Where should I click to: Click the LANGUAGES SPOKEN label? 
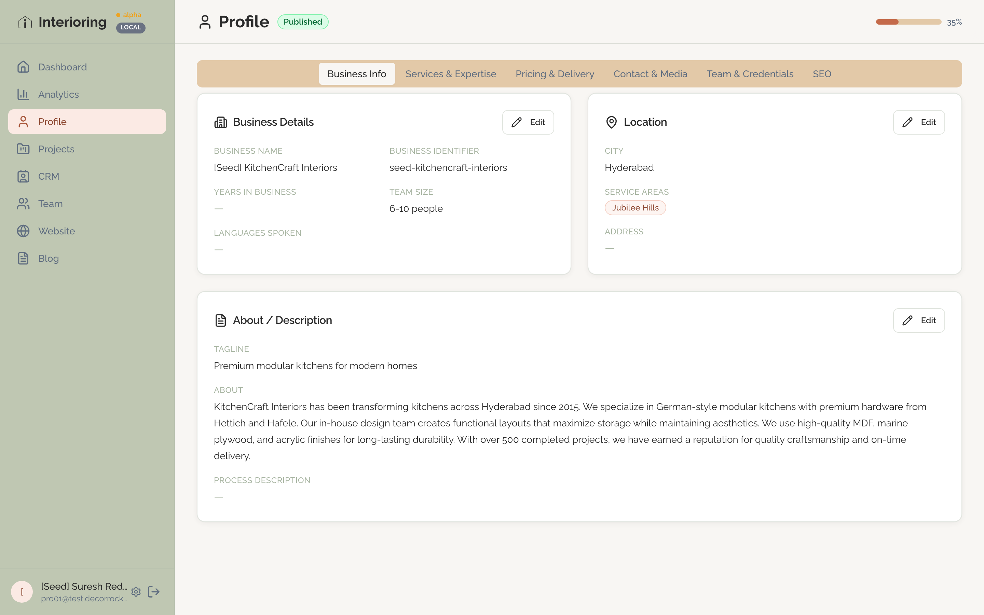tap(257, 233)
